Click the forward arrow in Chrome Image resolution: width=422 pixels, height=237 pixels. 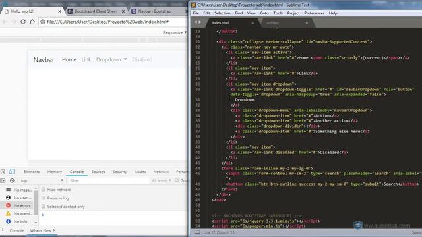coord(14,22)
